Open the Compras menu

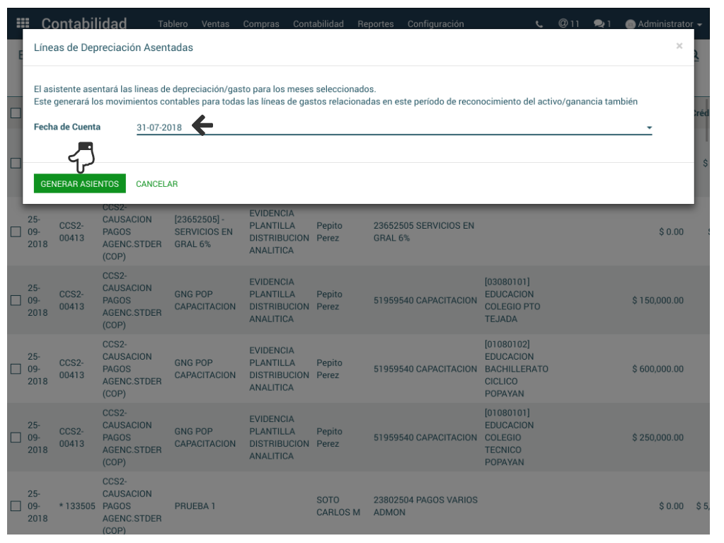(x=260, y=24)
